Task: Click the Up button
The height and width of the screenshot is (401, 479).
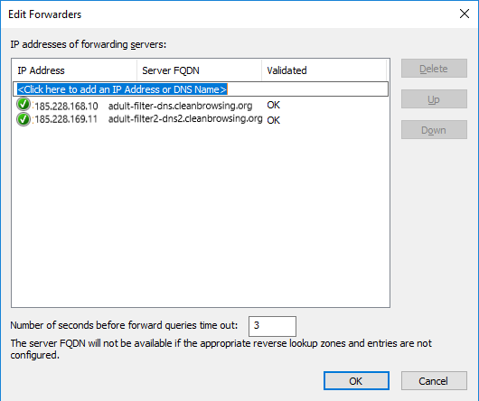Action: coord(434,99)
